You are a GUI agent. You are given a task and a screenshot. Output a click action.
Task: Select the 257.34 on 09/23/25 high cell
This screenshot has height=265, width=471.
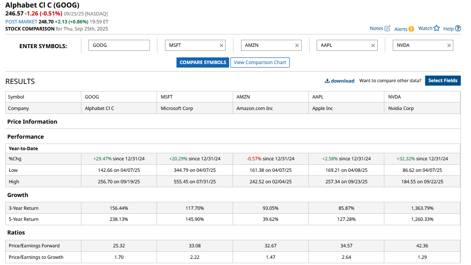(x=346, y=182)
